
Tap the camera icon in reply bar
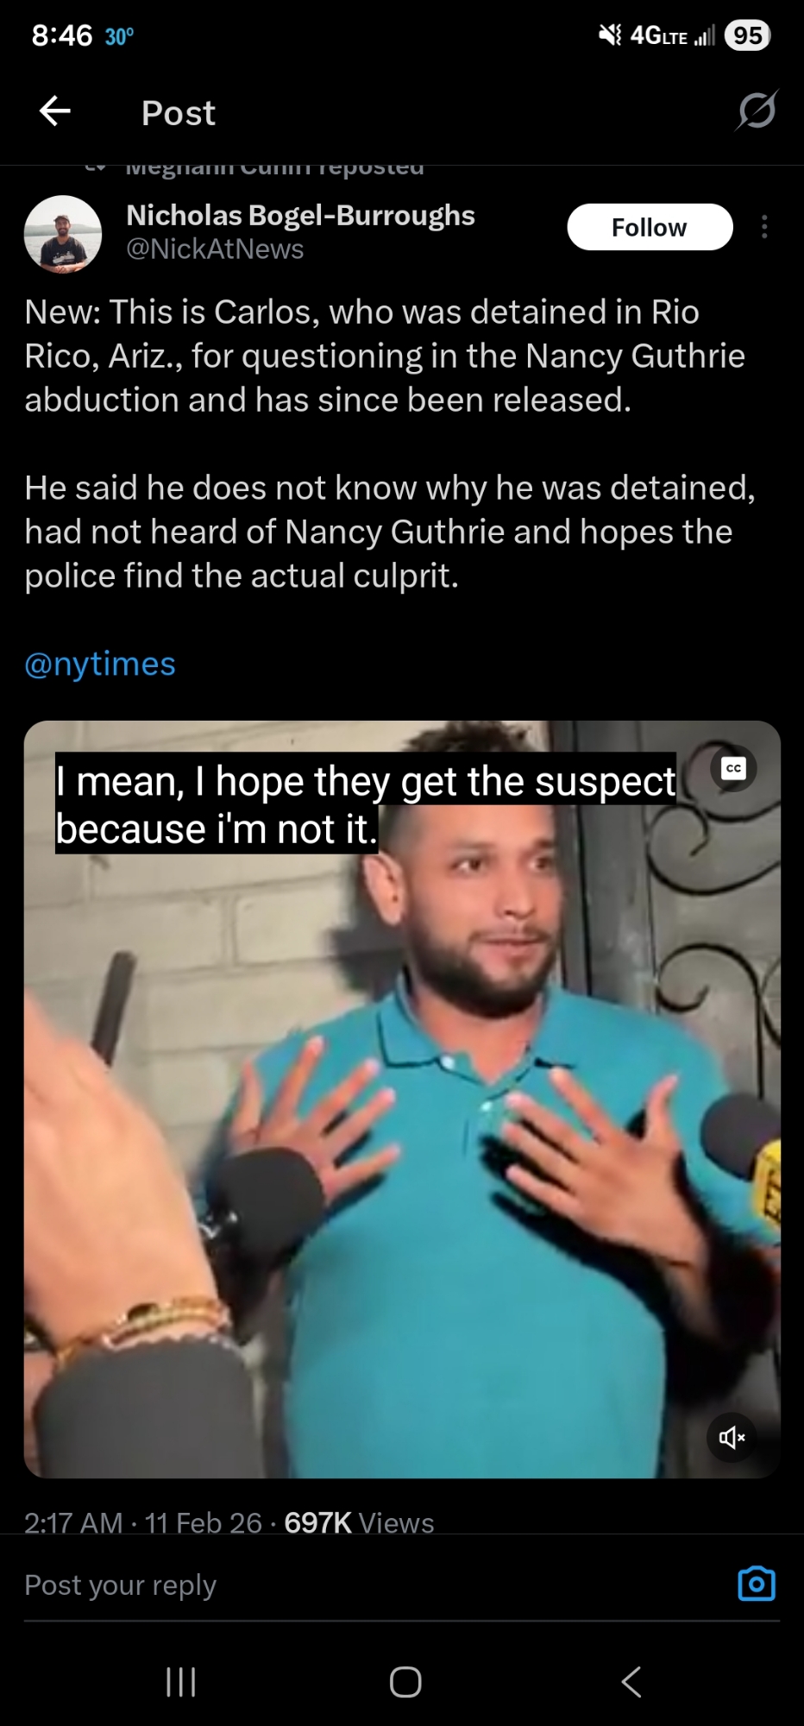[757, 1584]
